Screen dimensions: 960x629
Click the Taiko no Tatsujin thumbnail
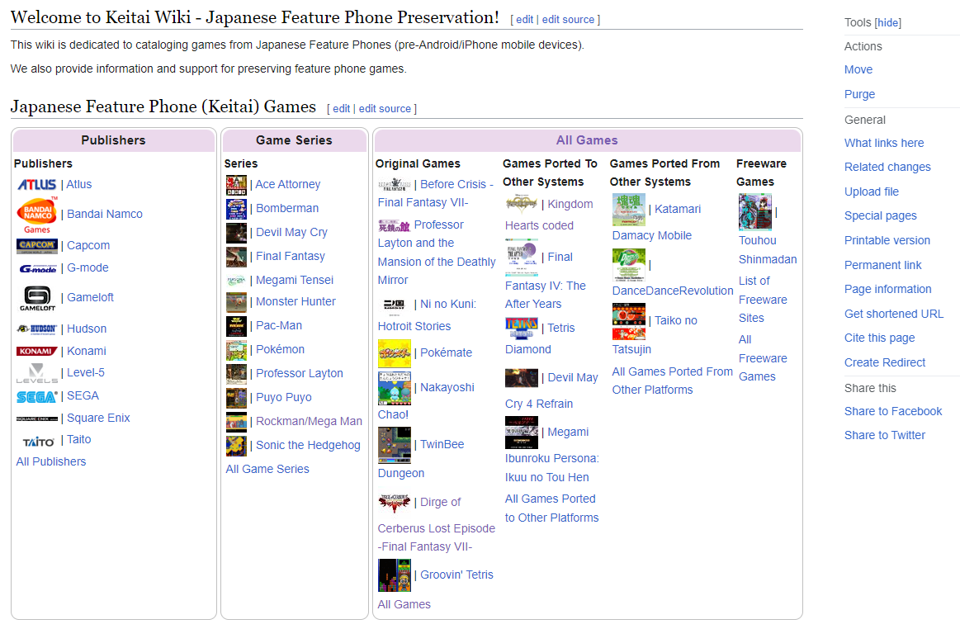(x=629, y=321)
